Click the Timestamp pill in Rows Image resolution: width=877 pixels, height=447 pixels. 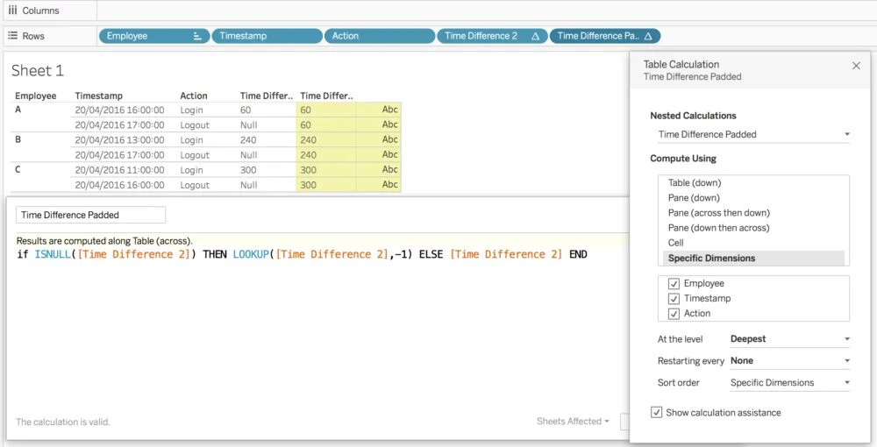(267, 36)
